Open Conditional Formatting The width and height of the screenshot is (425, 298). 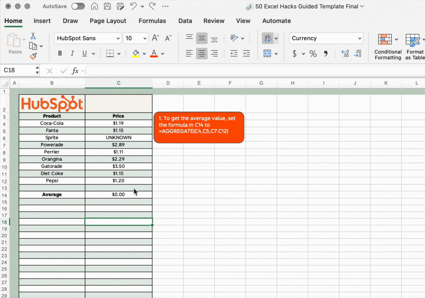point(388,47)
